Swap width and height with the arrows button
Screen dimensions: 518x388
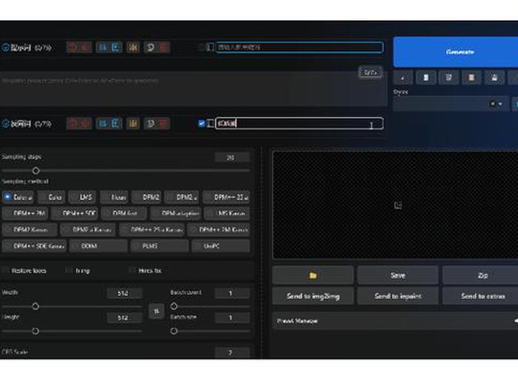pyautogui.click(x=156, y=311)
